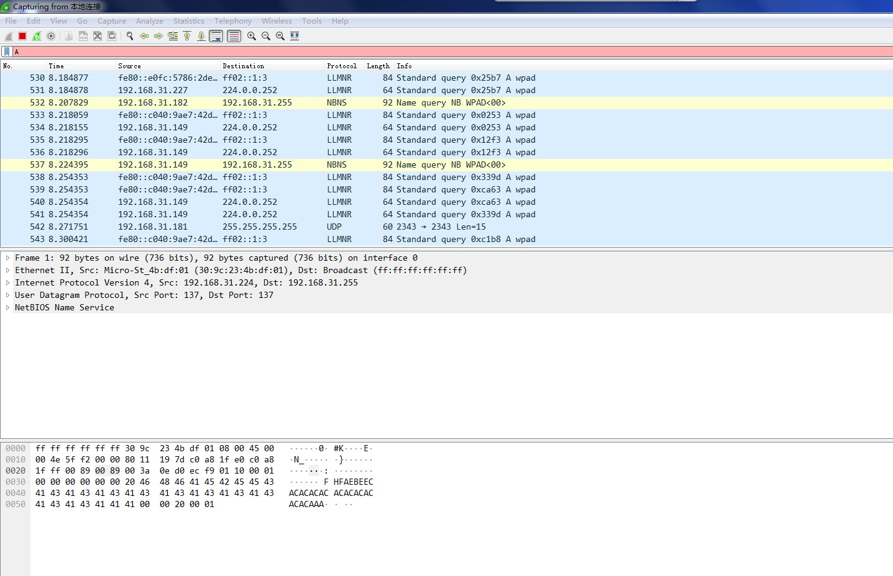Select packet 543 with query 0xc1b8
The image size is (893, 576).
pyautogui.click(x=446, y=239)
